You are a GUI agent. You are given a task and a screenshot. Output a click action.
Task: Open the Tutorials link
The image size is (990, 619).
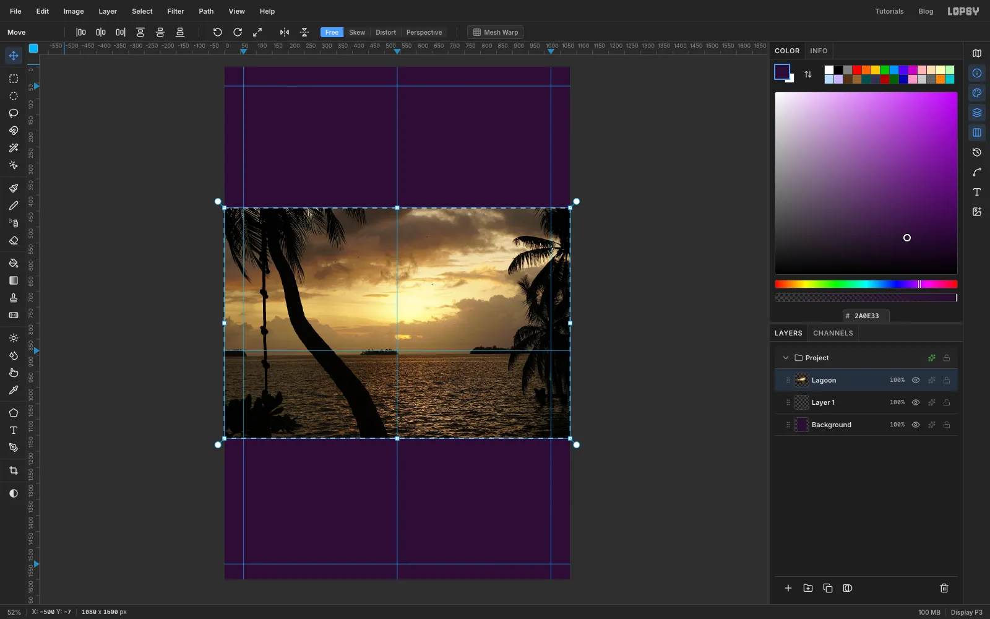tap(889, 11)
